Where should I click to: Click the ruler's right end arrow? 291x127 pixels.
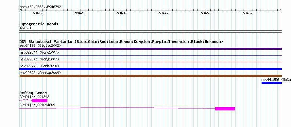(x=281, y=10)
